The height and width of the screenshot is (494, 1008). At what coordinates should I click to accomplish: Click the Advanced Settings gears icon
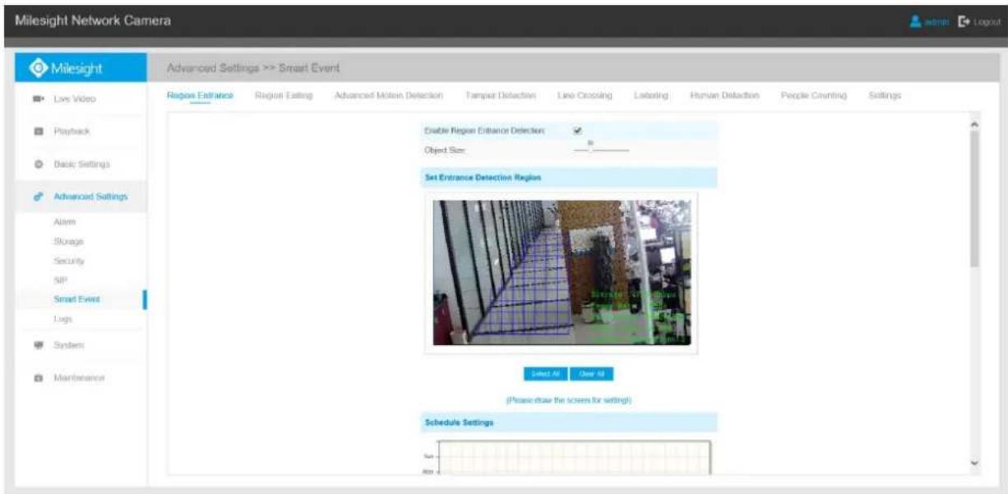pyautogui.click(x=38, y=196)
